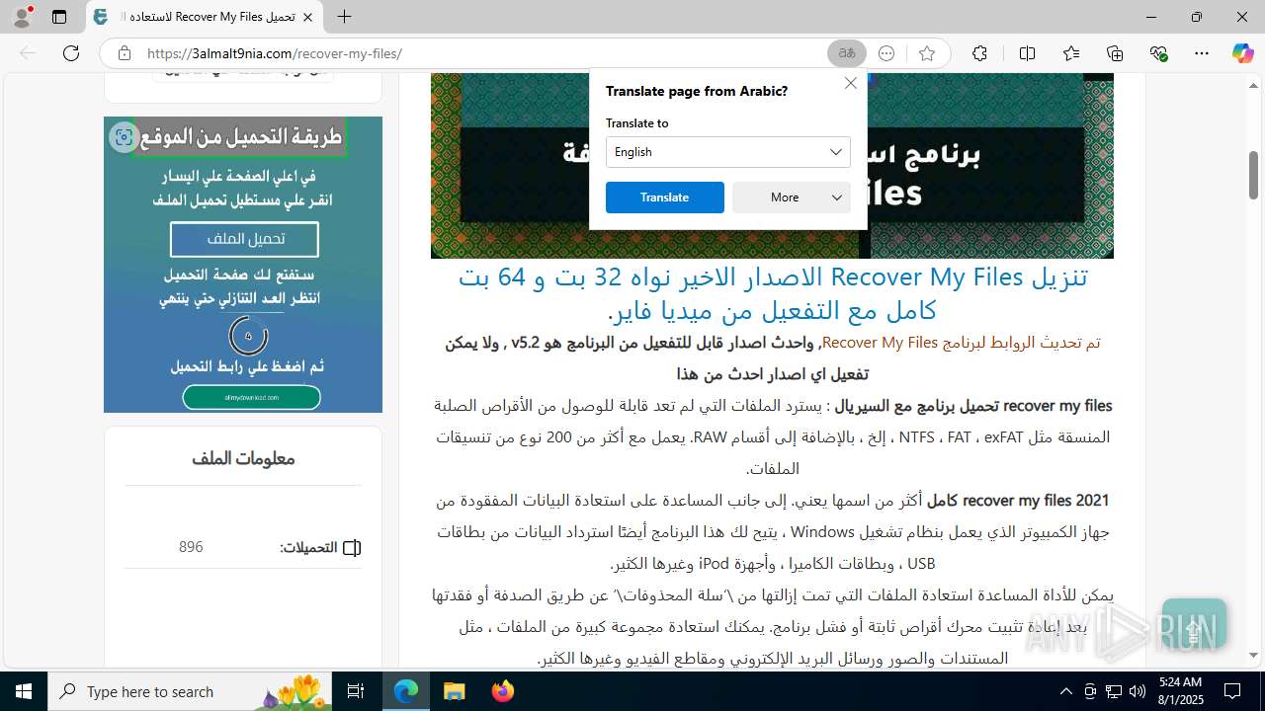Add this page to favorites star
The width and height of the screenshot is (1265, 711).
(x=926, y=53)
